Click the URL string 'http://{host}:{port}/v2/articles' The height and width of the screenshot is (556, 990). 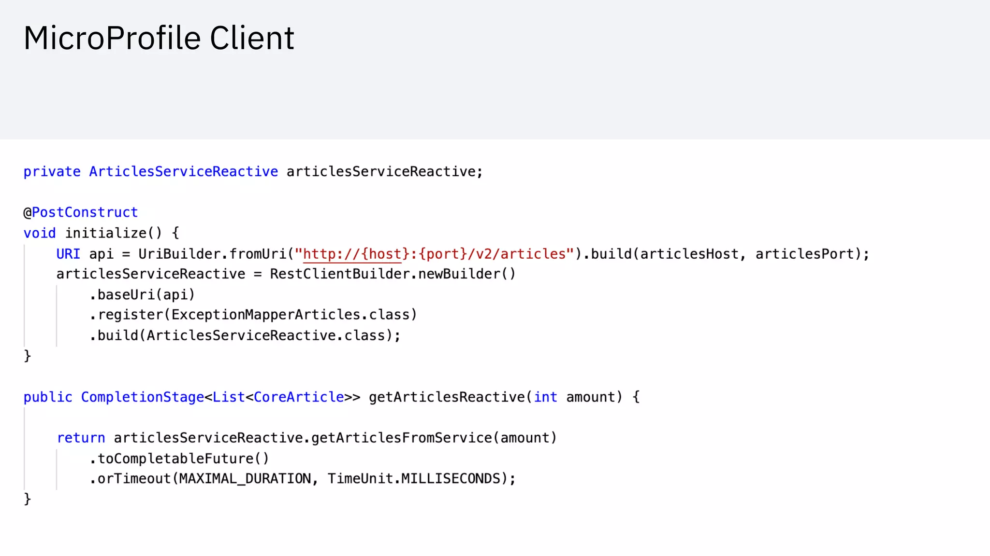pyautogui.click(x=435, y=254)
